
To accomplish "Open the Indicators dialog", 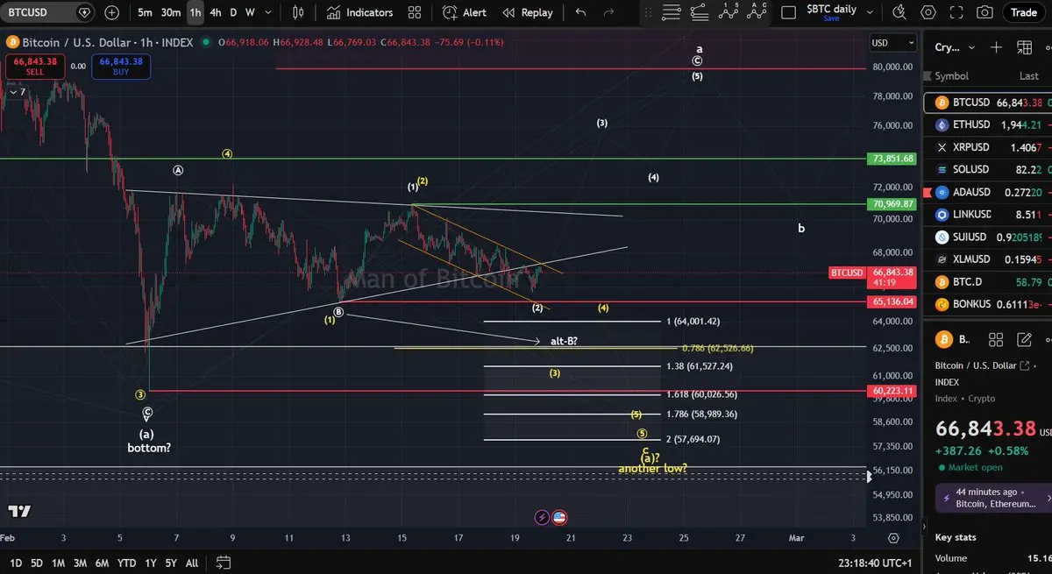I will coord(359,12).
